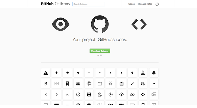Pick the clock icon tile
197x108 pixels.
coord(110,95)
